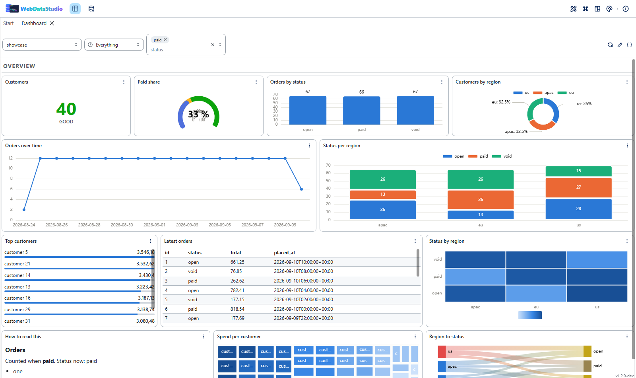Open Region to status card menu
The width and height of the screenshot is (636, 378).
click(627, 337)
